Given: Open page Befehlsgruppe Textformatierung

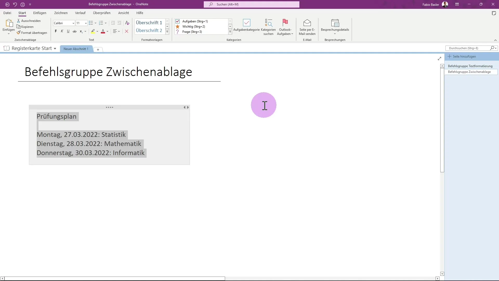Looking at the screenshot, I should click(470, 66).
